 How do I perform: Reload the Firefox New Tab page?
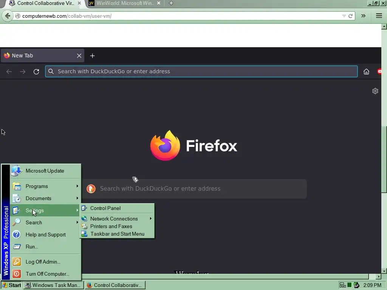coord(36,71)
